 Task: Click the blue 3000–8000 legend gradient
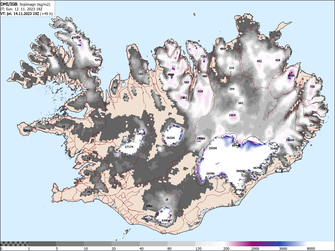coord(293,244)
